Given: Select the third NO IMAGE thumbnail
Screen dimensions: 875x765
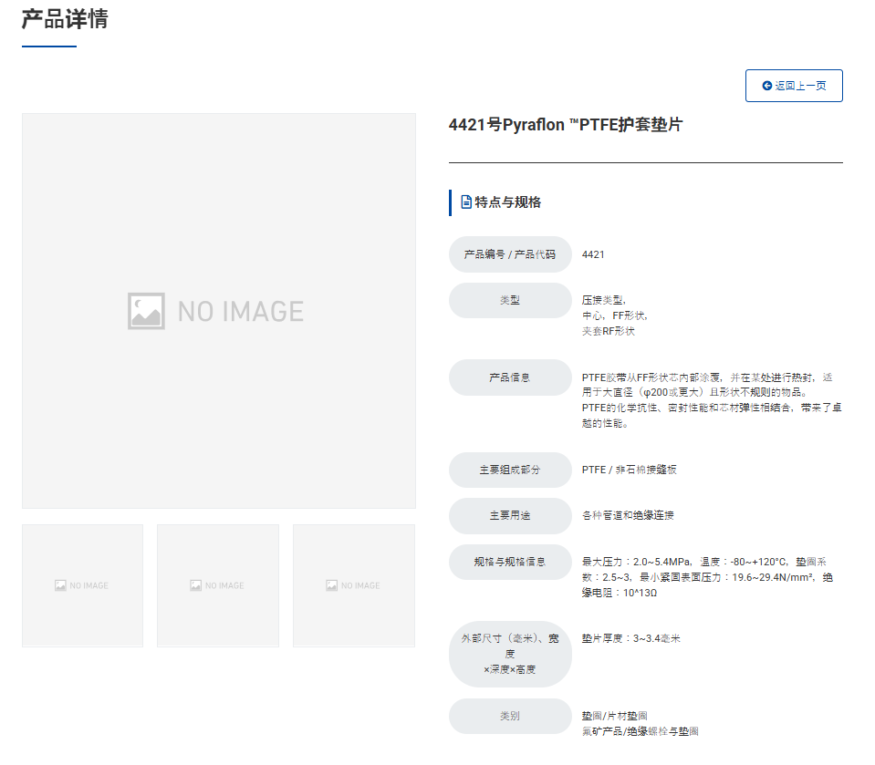Looking at the screenshot, I should [354, 585].
